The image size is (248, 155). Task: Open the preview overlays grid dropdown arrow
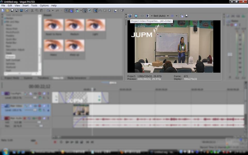(x=177, y=16)
